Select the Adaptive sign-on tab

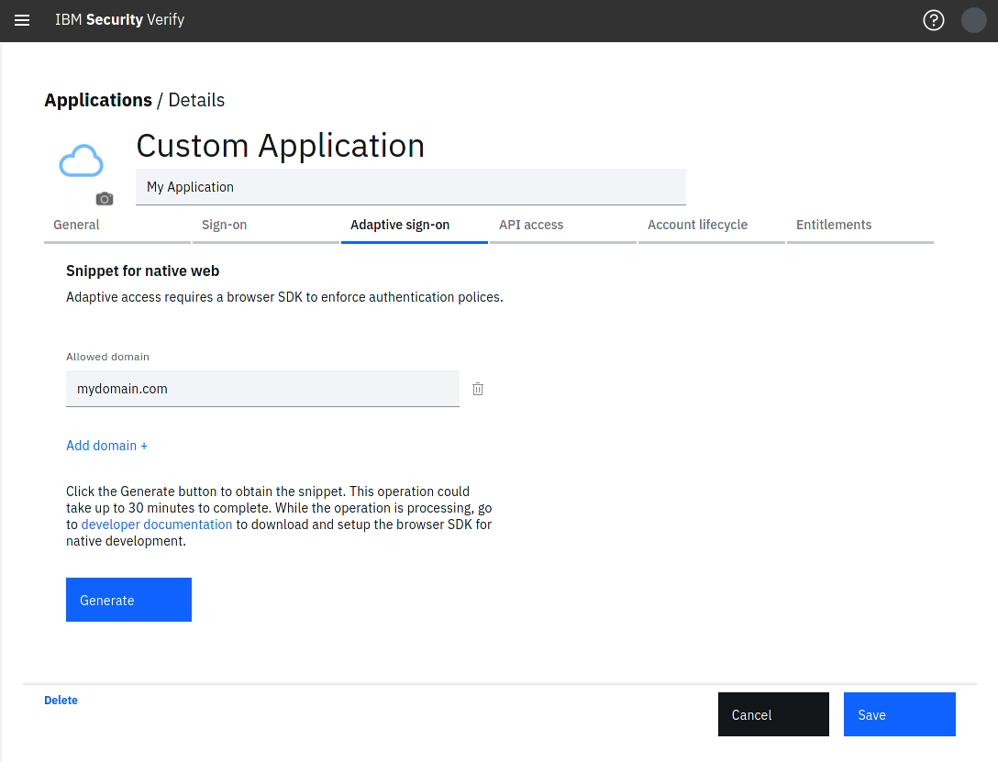click(x=415, y=226)
